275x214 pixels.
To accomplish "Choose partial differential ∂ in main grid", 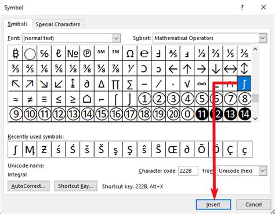I will (x=87, y=84).
